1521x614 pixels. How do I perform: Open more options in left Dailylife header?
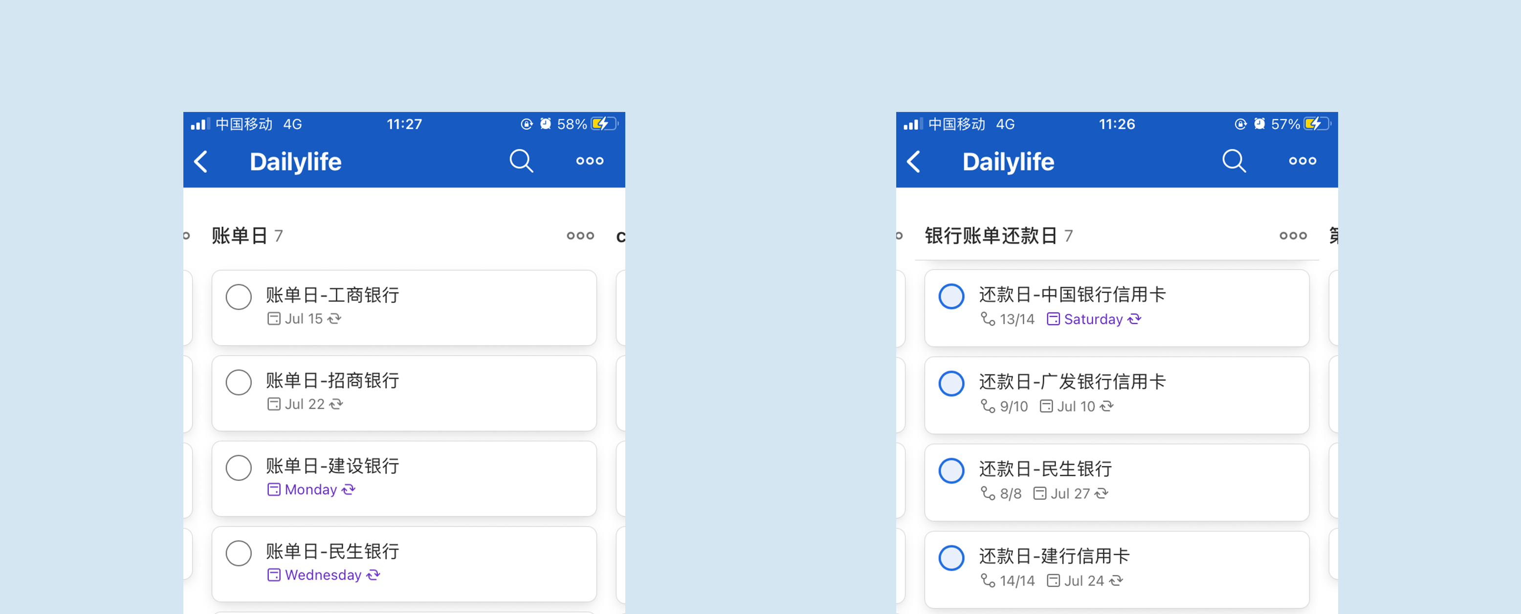pos(589,161)
